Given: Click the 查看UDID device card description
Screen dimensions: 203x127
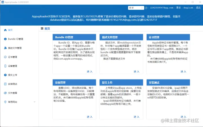Looking at the screenshot, I should click(x=74, y=94).
